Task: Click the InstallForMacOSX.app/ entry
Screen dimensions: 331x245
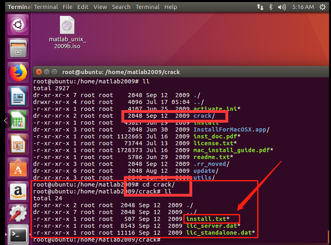Action: pyautogui.click(x=231, y=130)
